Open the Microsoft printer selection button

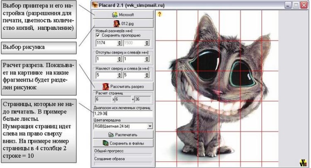tap(123, 15)
